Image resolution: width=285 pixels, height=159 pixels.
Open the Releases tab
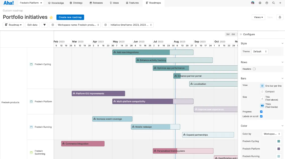point(96,3)
